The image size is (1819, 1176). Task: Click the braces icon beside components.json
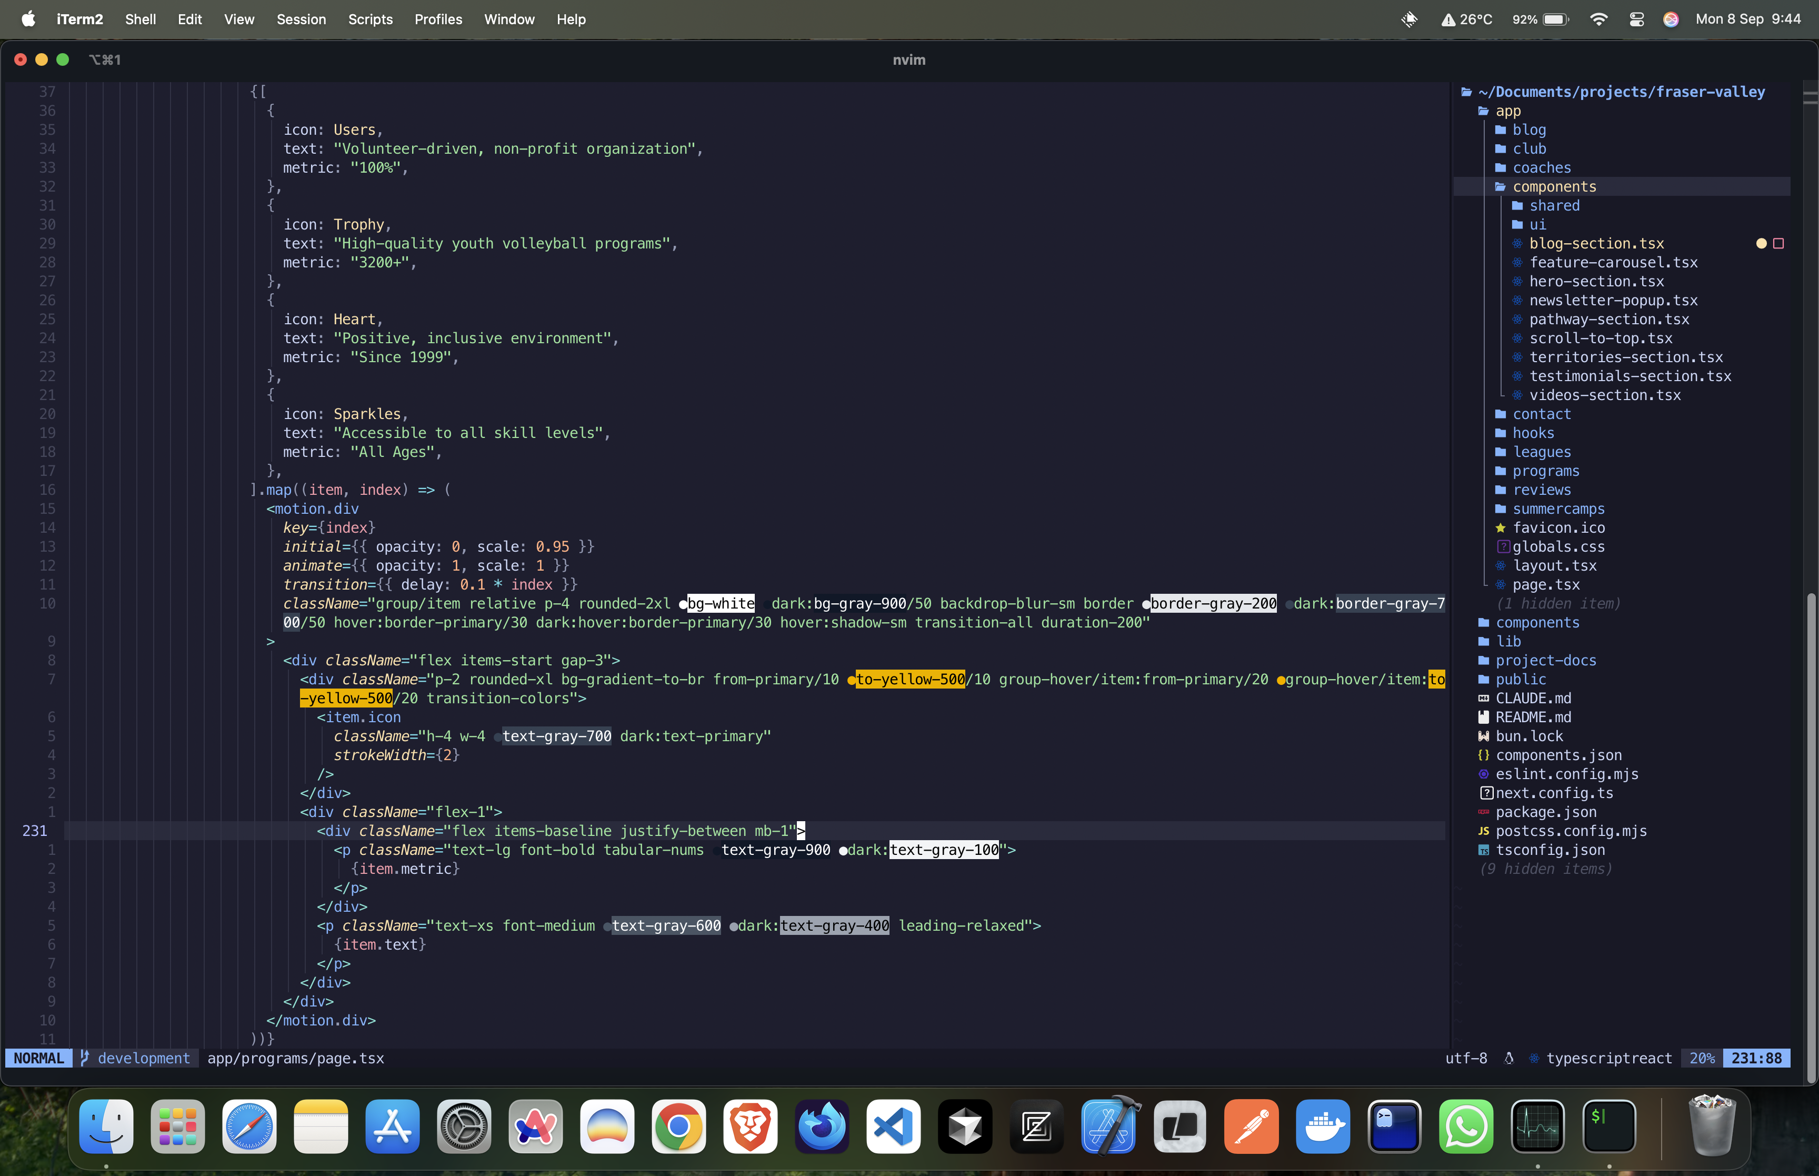click(1484, 755)
